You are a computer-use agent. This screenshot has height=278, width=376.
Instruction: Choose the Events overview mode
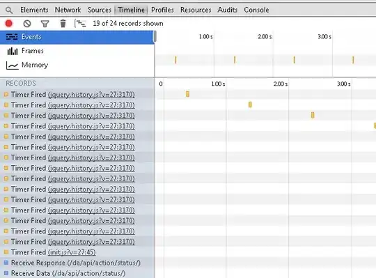(77, 37)
